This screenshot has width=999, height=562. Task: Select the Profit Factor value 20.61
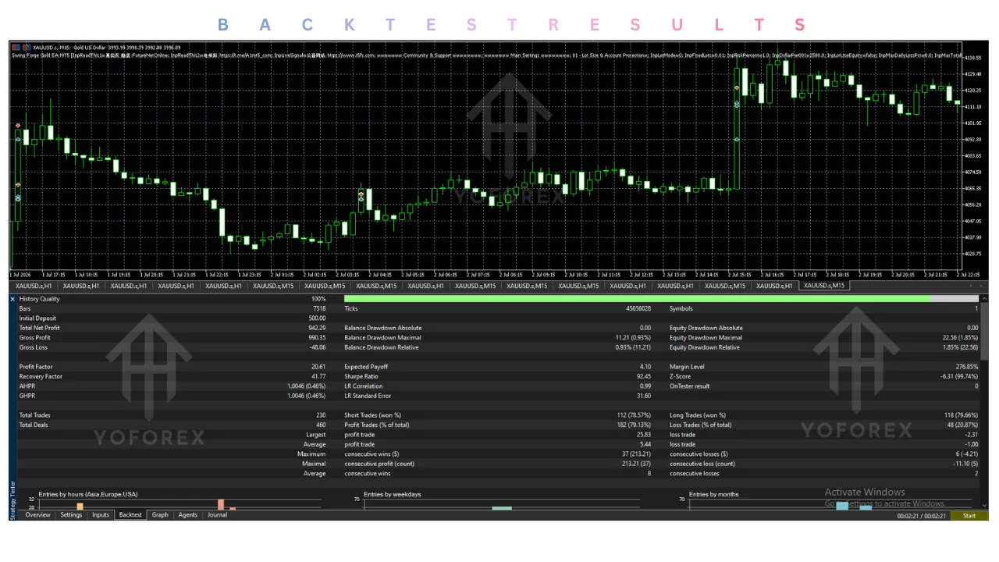coord(318,367)
